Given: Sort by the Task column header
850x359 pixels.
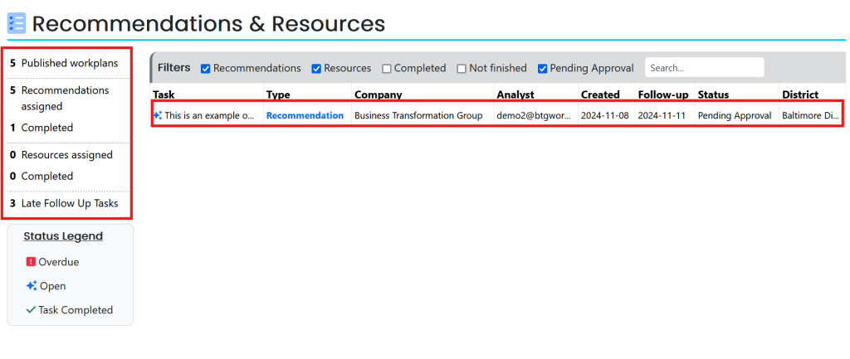Looking at the screenshot, I should [x=164, y=95].
